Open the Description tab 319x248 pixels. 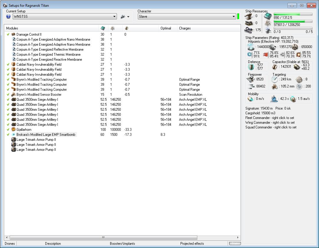click(53, 244)
